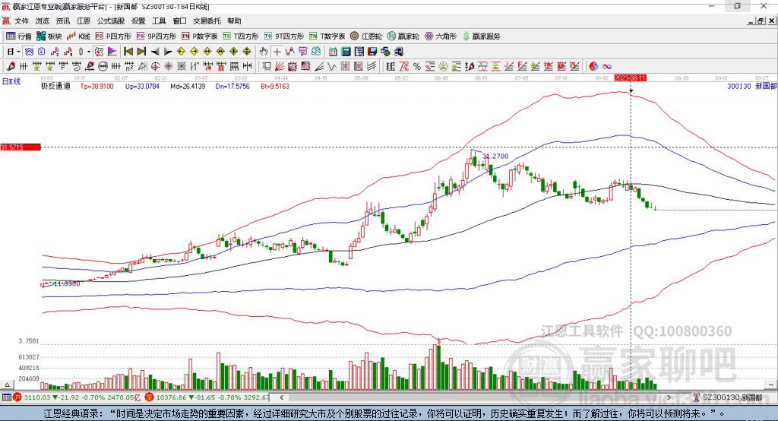
Task: Click the red 31.5715 price axis tag
Action: (x=21, y=147)
